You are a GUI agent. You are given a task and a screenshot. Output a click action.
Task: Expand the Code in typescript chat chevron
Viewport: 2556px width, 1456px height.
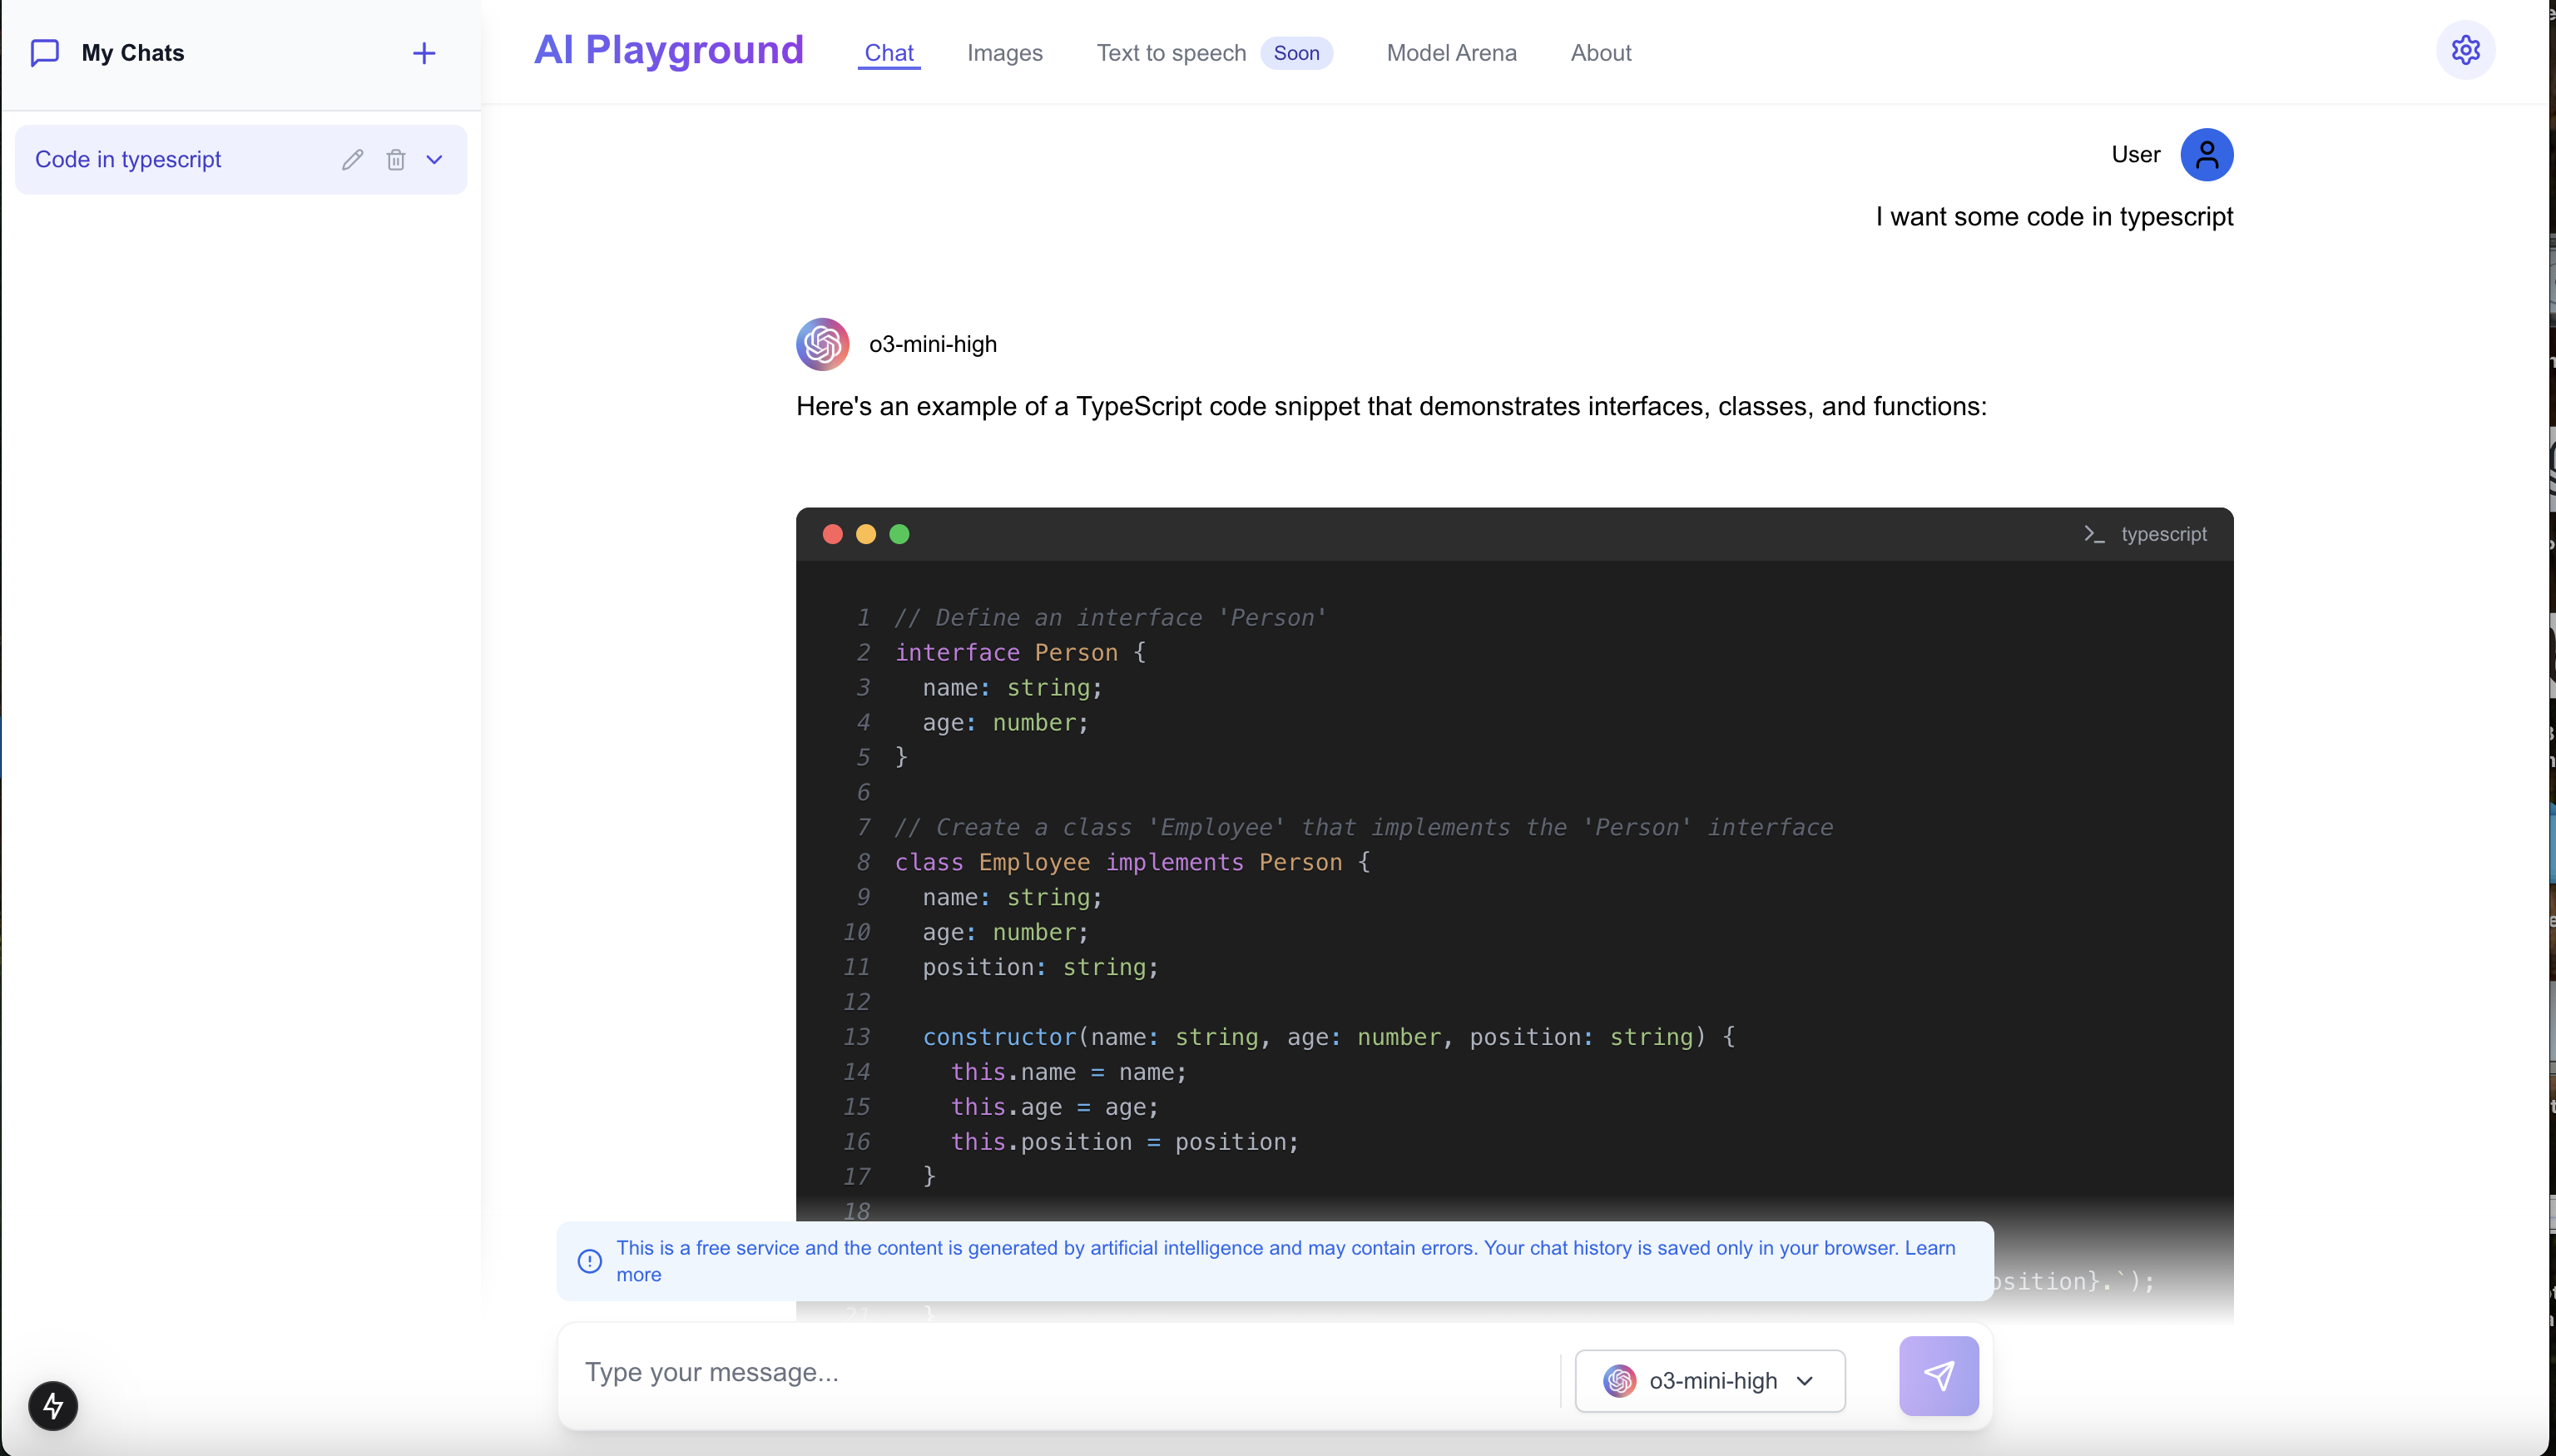(x=434, y=160)
